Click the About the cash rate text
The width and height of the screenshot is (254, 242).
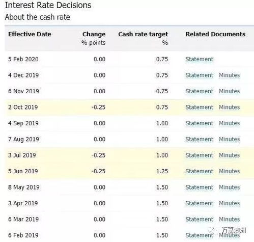pyautogui.click(x=38, y=17)
